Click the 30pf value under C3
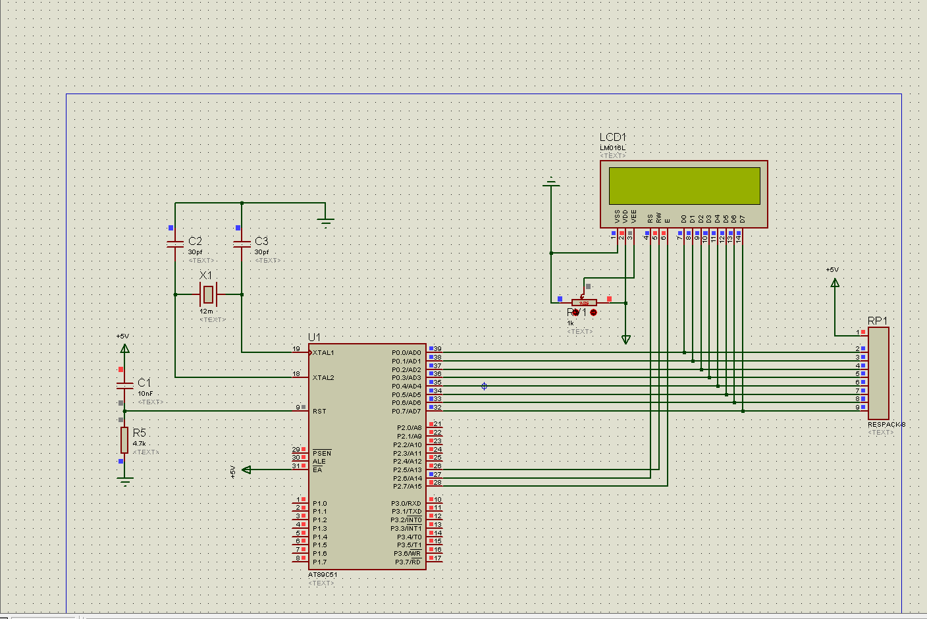 [x=262, y=252]
